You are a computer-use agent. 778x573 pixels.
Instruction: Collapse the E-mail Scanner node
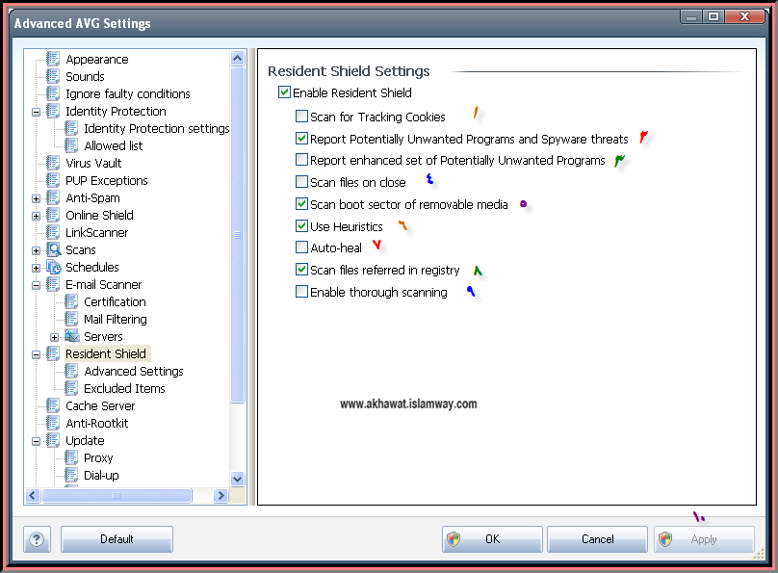point(36,286)
